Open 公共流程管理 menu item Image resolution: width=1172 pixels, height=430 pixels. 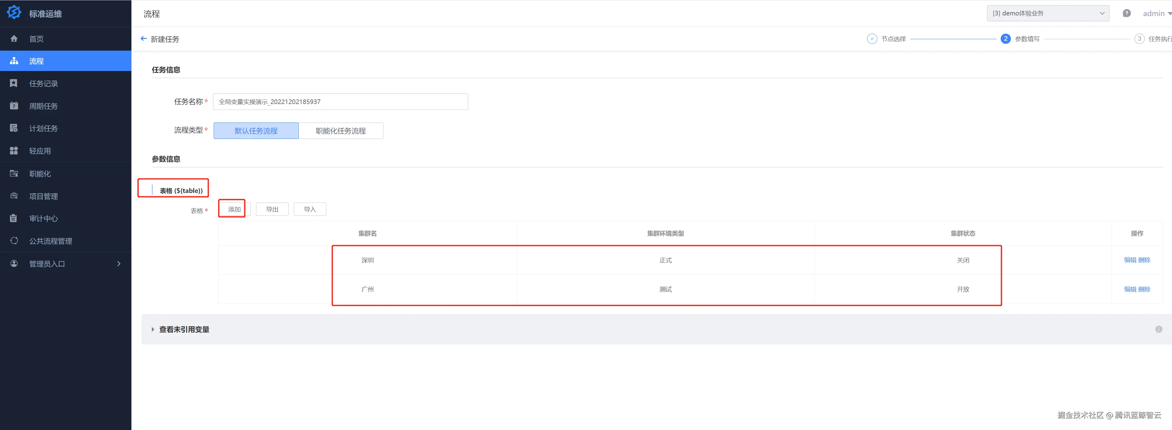click(x=50, y=241)
